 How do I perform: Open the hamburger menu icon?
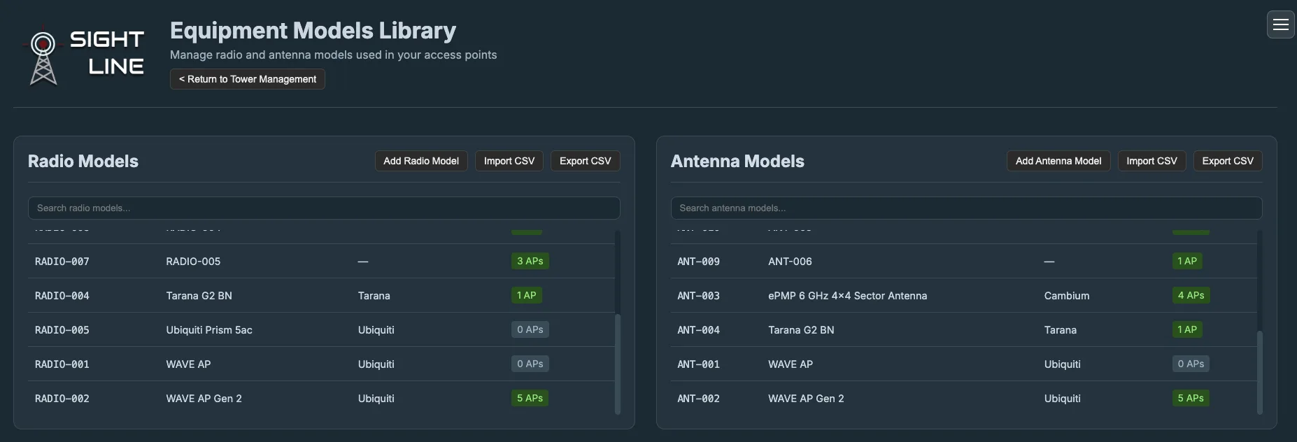[x=1280, y=24]
